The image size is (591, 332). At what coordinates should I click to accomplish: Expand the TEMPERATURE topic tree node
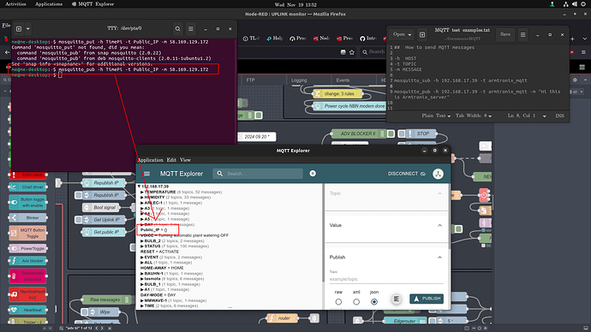pyautogui.click(x=142, y=192)
